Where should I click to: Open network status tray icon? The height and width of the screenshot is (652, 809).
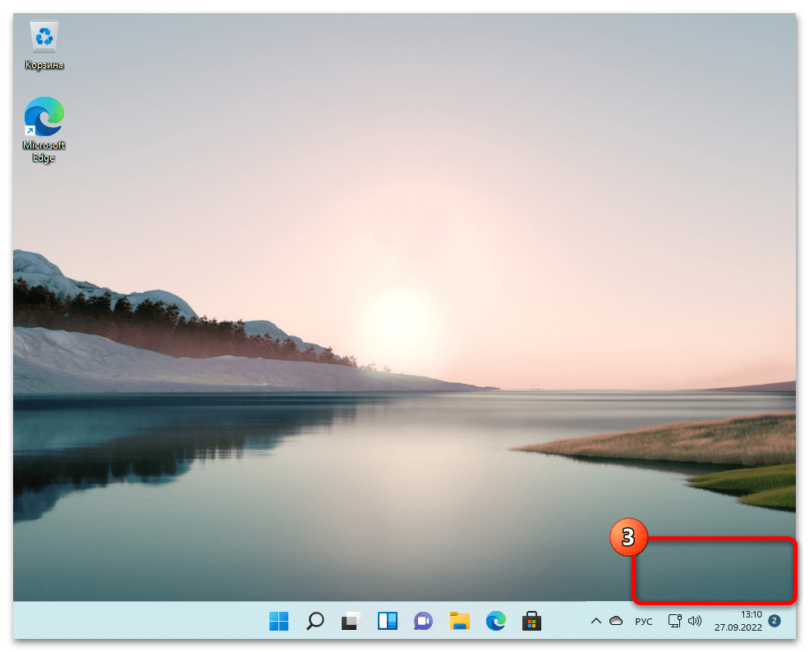[675, 621]
